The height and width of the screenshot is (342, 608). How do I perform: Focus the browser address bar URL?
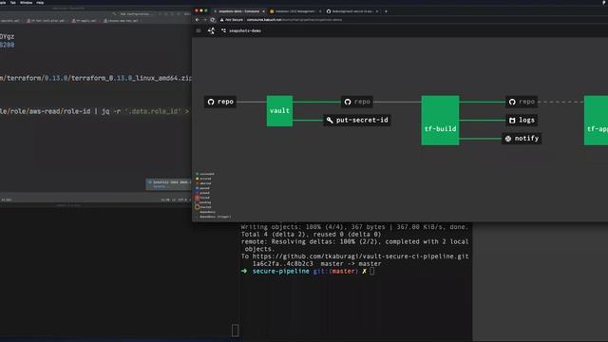(294, 20)
